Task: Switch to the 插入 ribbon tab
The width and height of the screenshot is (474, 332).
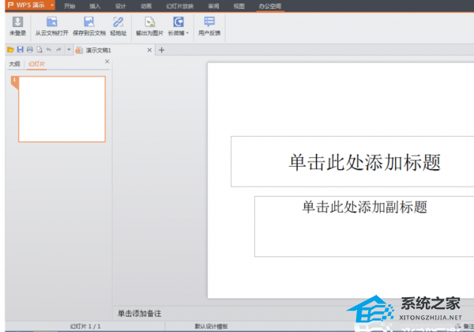Action: click(x=95, y=5)
